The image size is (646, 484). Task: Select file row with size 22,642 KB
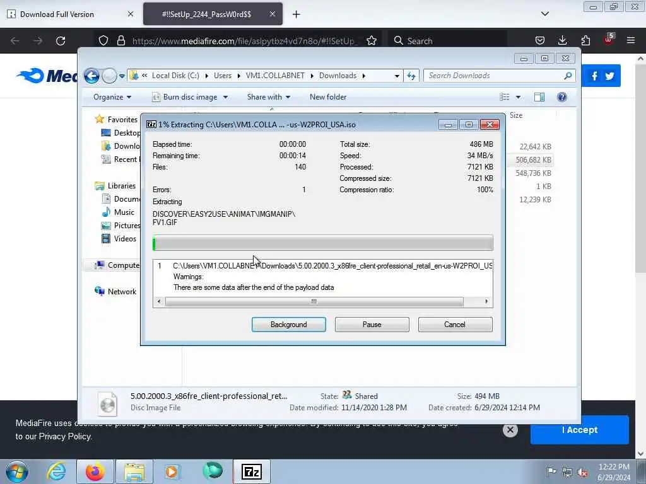click(x=535, y=147)
